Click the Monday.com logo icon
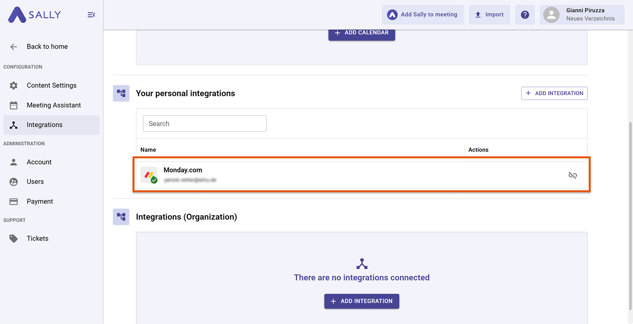This screenshot has height=324, width=633. [x=149, y=175]
